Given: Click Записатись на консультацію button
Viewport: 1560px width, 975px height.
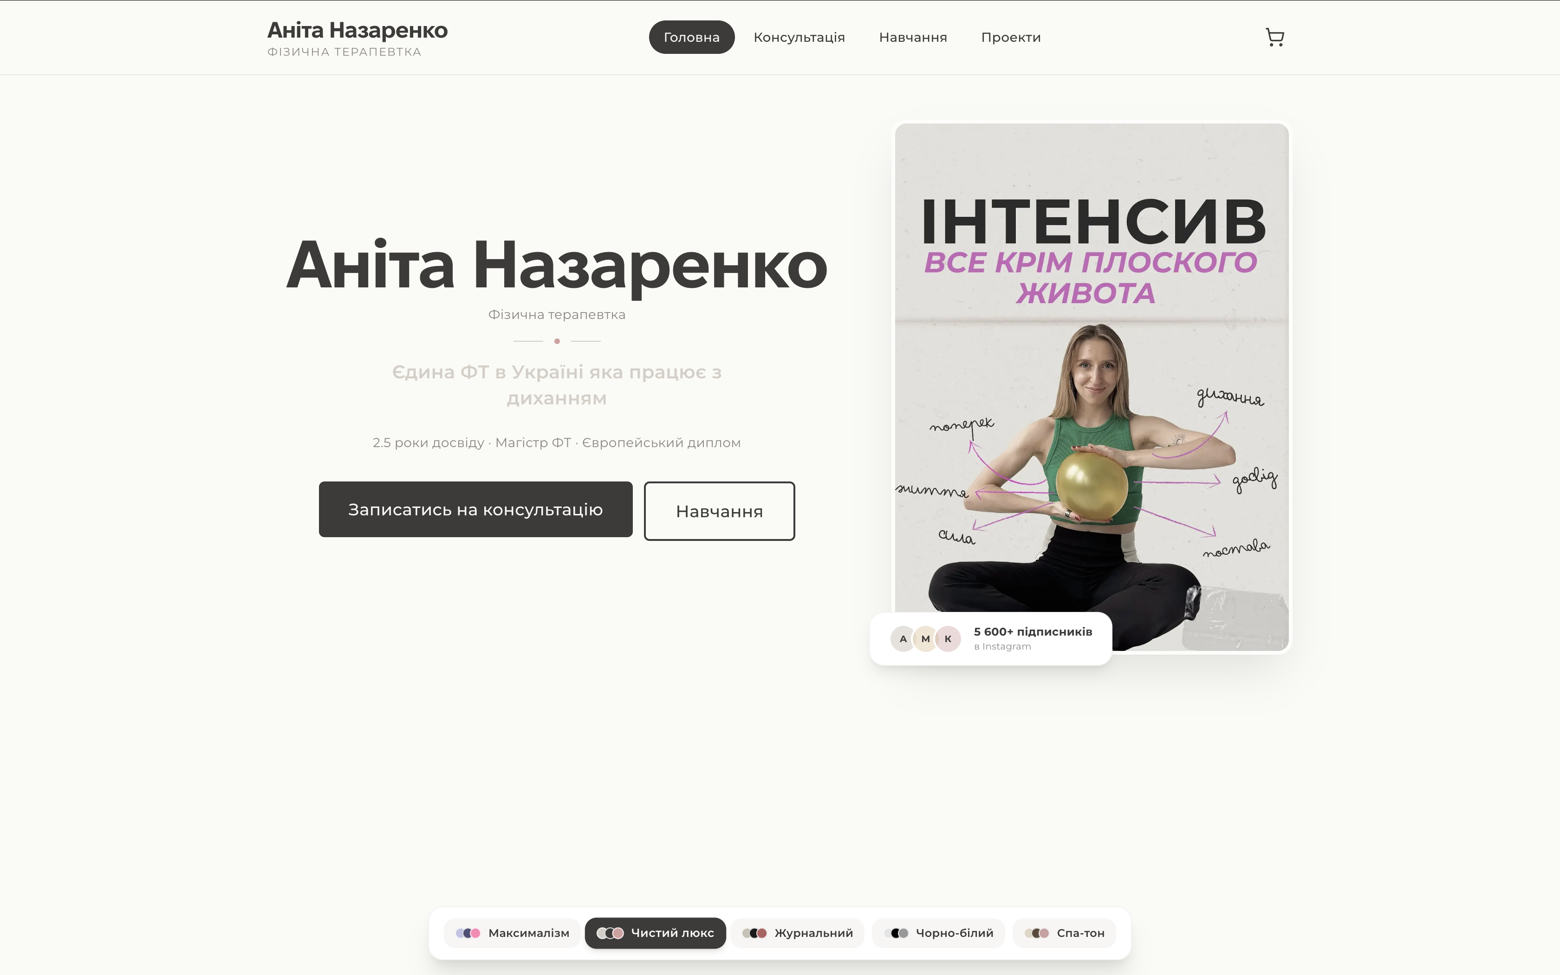Looking at the screenshot, I should [x=476, y=509].
